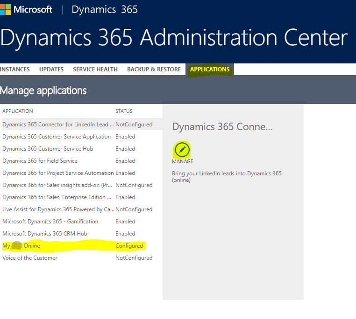Click the Microsoft logo
Viewport: 356px width, 319px height.
(x=26, y=9)
